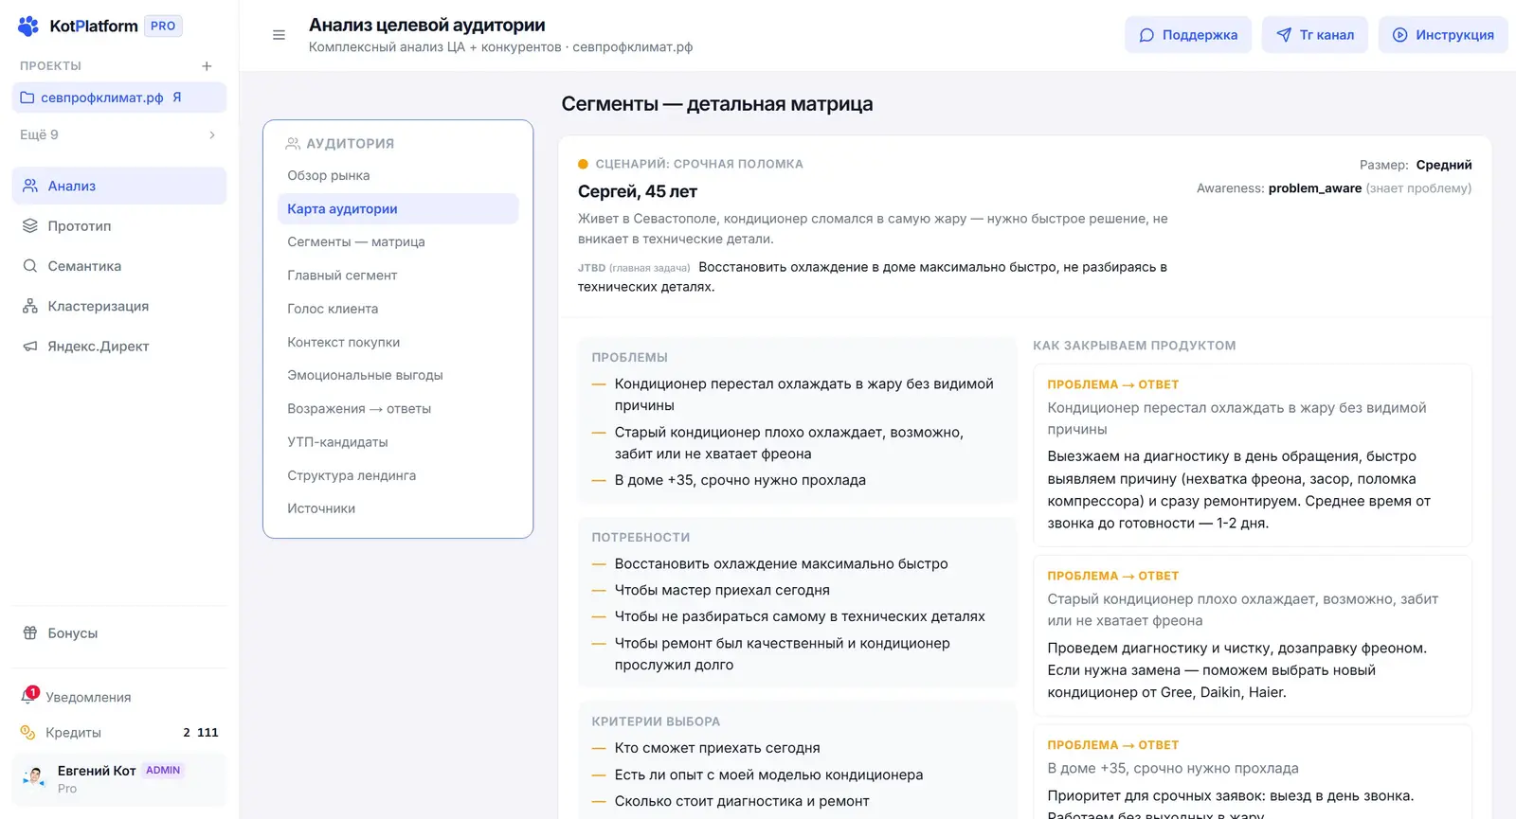Screen dimensions: 1516x819
Task: Click the 'problem_aware' awareness value
Action: tap(1315, 188)
